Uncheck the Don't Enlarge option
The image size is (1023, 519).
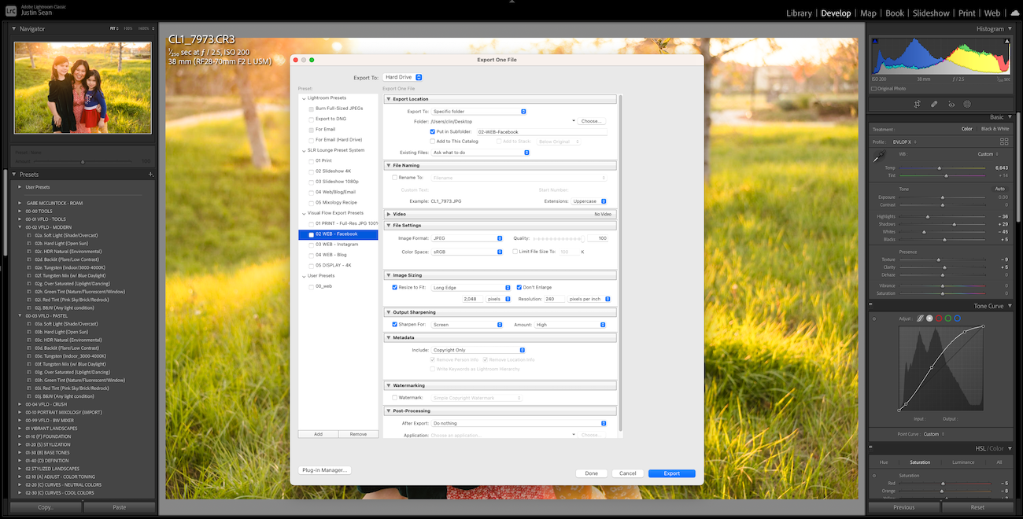pos(517,287)
